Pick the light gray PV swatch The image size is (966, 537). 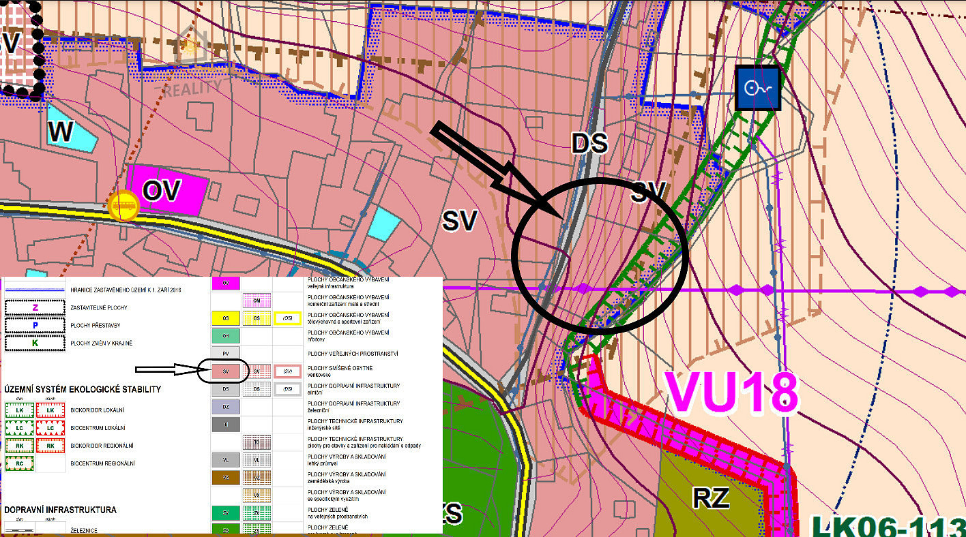(x=226, y=354)
